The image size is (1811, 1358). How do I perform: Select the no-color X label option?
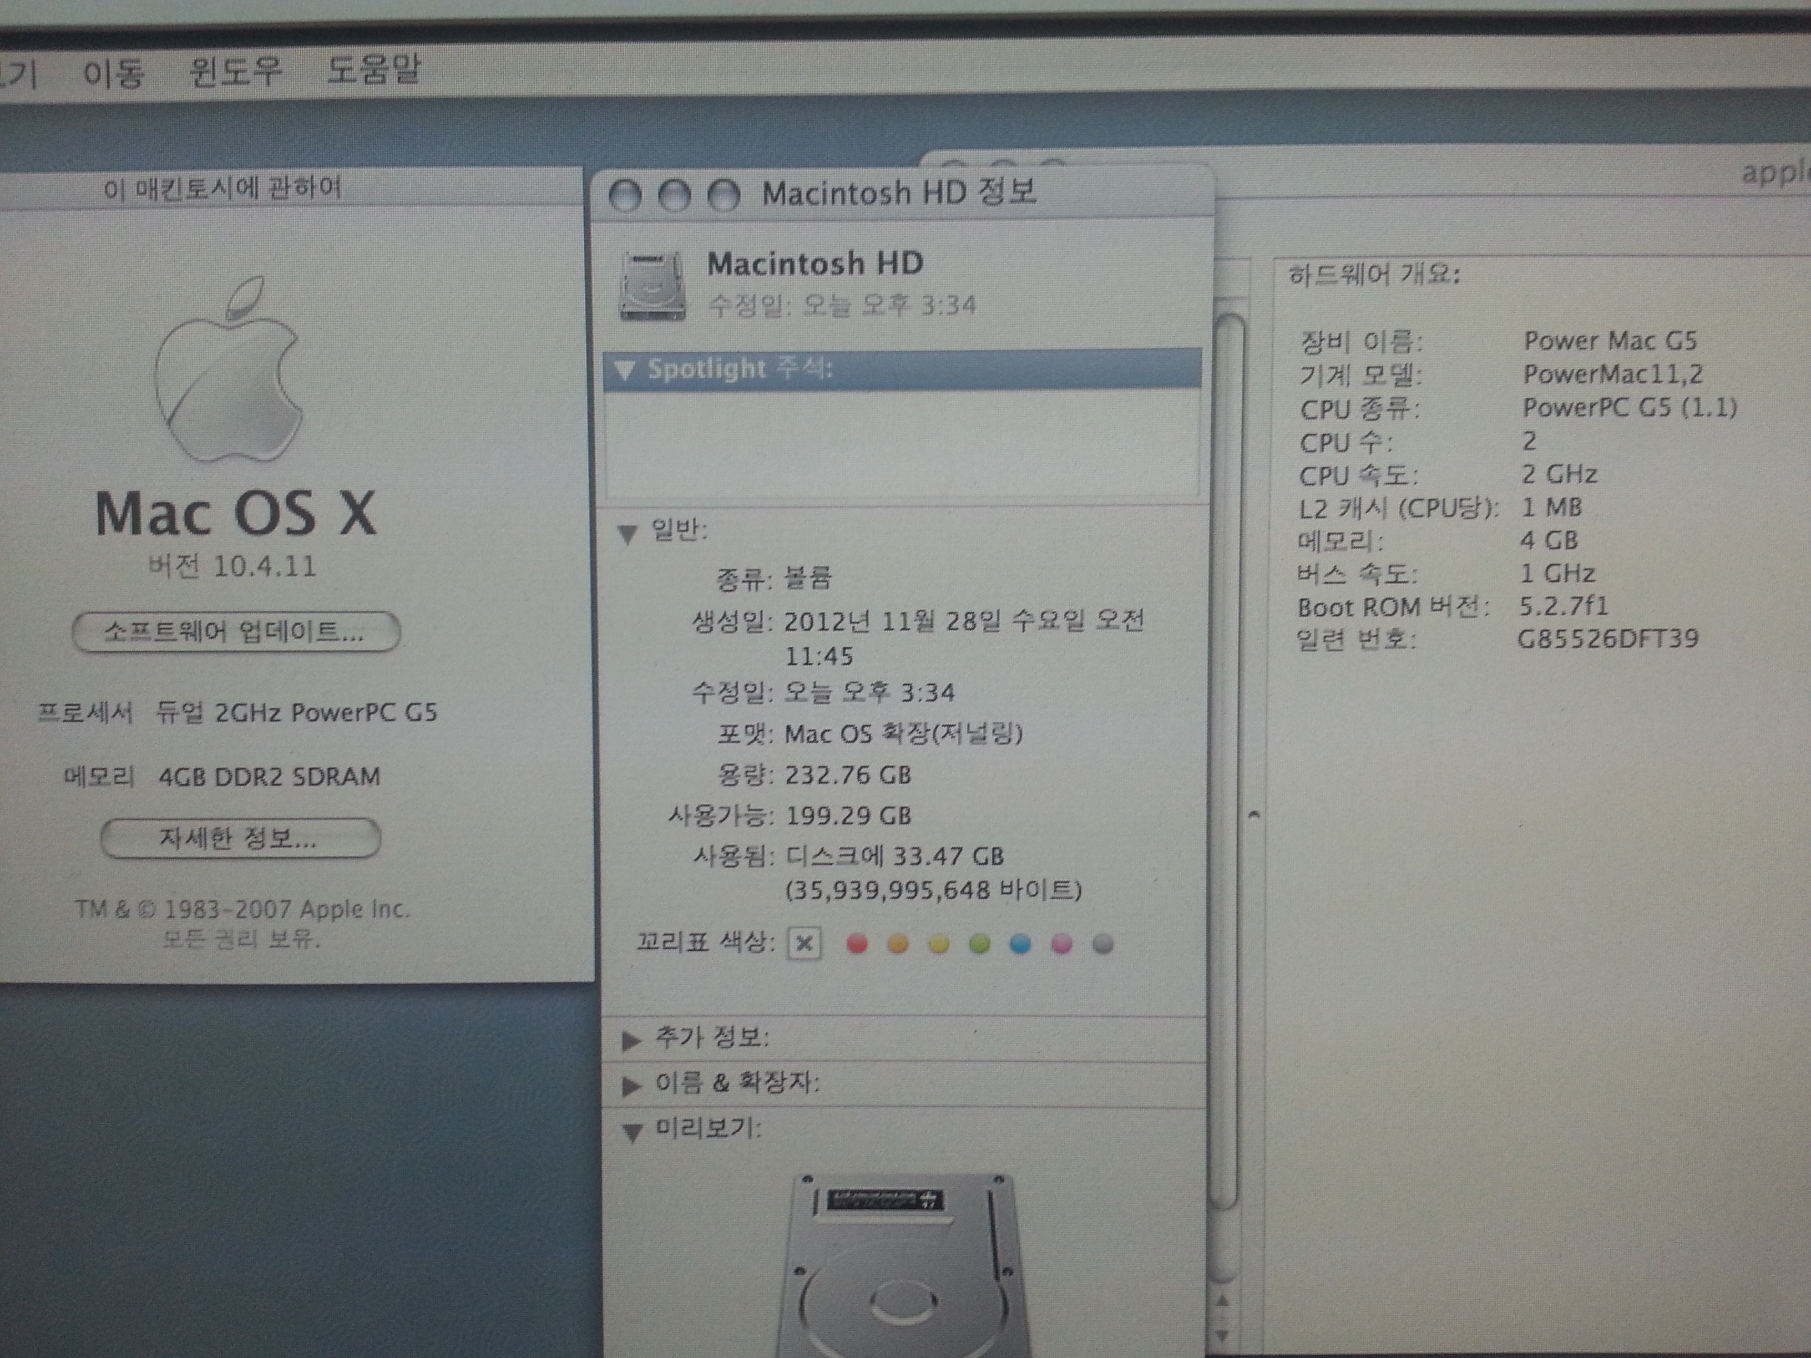804,944
